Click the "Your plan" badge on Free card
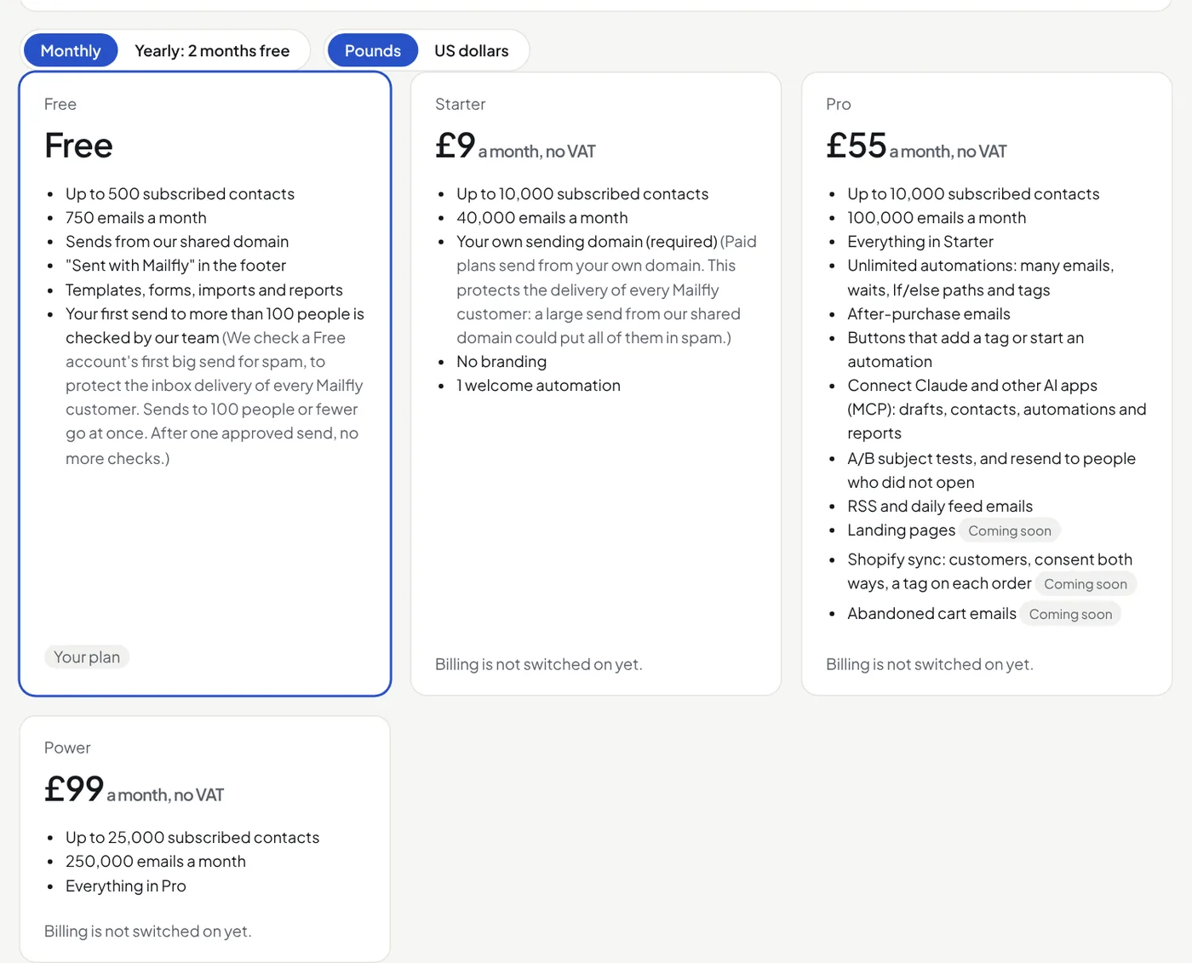Screen dimensions: 1192x963 (87, 657)
